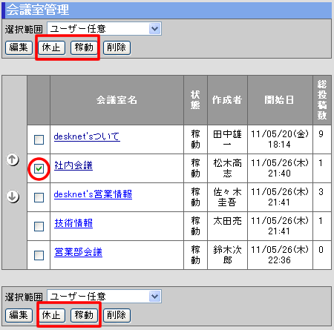Viewport: 334px width, 330px height.
Task: Uncheck the 社内会議 row checkbox
Action: [x=39, y=168]
